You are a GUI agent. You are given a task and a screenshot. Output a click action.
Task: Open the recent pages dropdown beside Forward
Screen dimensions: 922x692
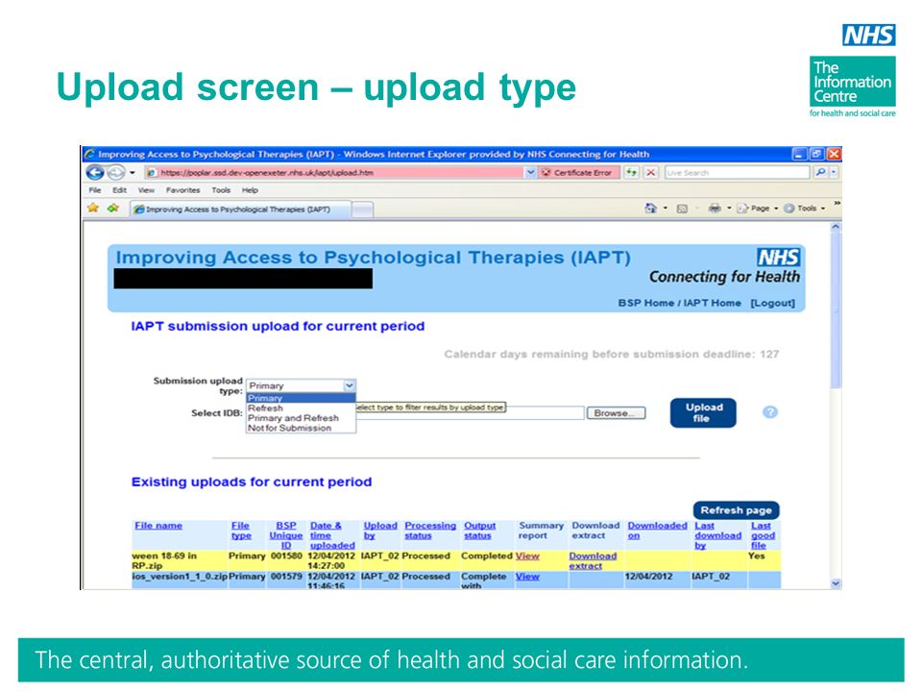(x=133, y=172)
